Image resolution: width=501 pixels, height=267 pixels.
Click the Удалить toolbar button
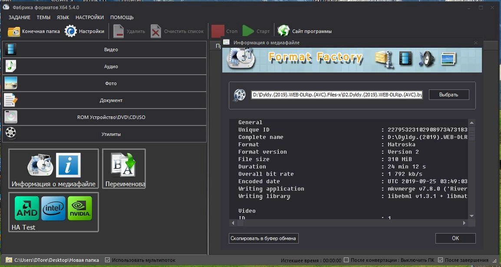[x=129, y=31]
